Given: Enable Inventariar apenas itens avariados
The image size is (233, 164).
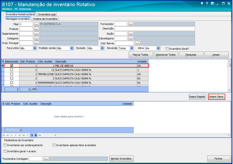Looking at the screenshot, I should (x=54, y=145).
